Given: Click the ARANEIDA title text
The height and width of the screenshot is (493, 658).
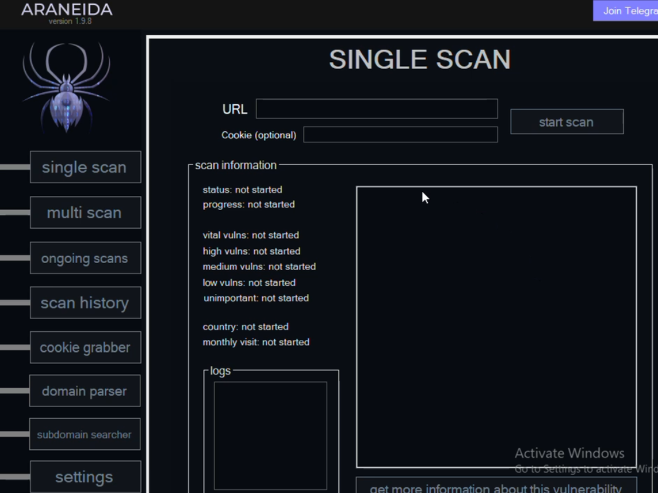Looking at the screenshot, I should 67,9.
